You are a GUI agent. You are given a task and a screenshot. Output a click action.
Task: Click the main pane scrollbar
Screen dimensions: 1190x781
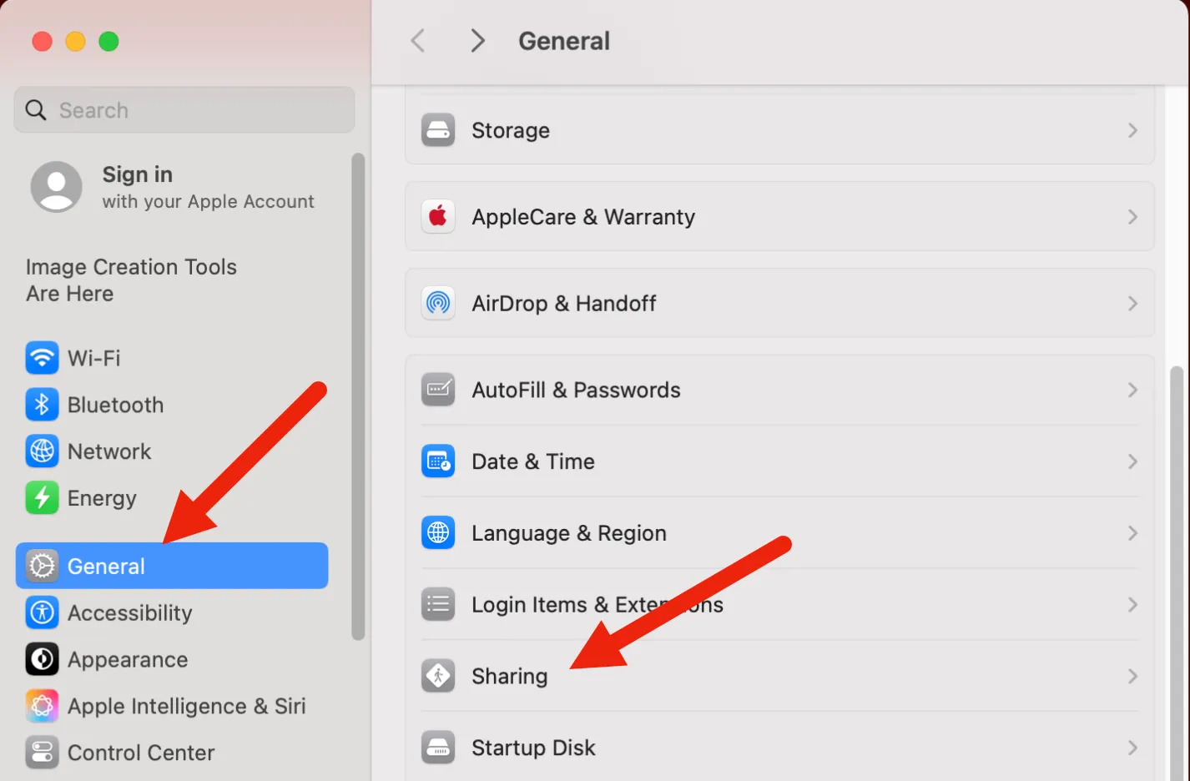[1177, 572]
